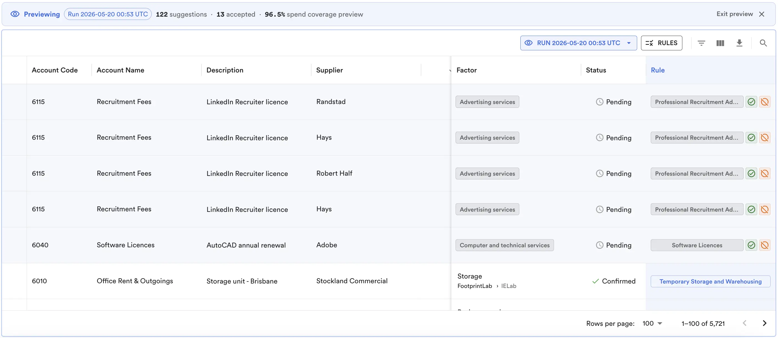
Task: Open Temporary Storage and Warehousing rule
Action: pyautogui.click(x=710, y=281)
